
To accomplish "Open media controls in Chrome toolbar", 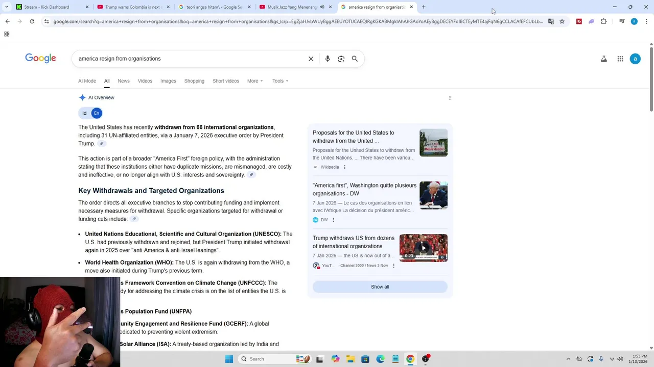I will (x=622, y=21).
